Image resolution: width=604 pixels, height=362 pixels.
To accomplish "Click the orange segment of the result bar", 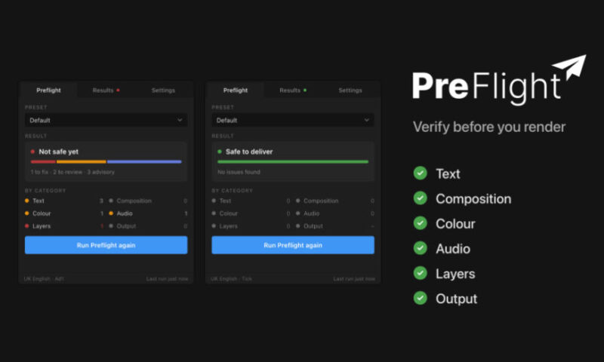I will [x=82, y=161].
